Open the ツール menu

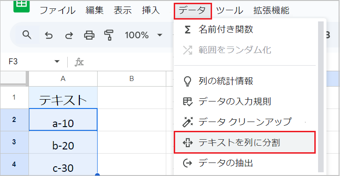coord(230,10)
